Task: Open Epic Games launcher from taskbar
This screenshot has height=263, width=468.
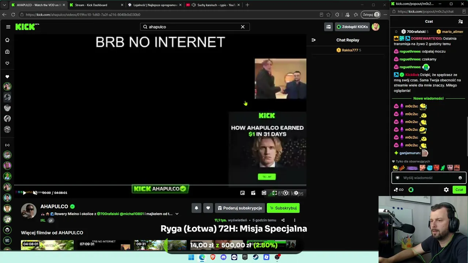Action: pos(245,257)
